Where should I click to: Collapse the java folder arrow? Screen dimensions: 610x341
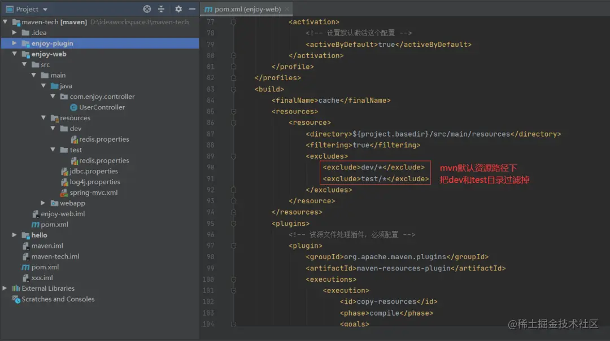(x=43, y=86)
